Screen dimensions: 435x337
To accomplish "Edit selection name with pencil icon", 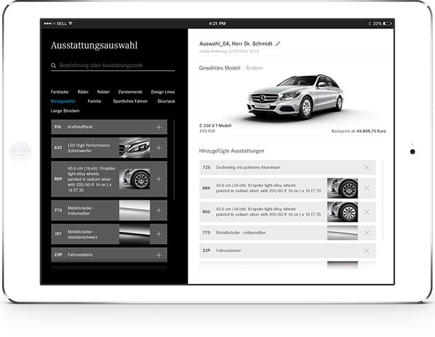I will click(x=278, y=44).
